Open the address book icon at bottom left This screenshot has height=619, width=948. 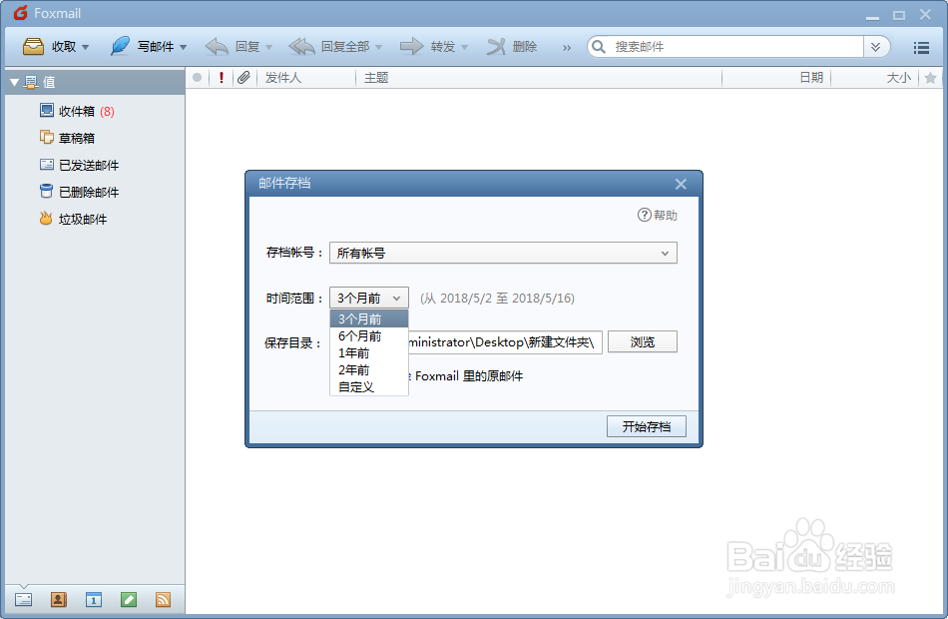tap(58, 599)
